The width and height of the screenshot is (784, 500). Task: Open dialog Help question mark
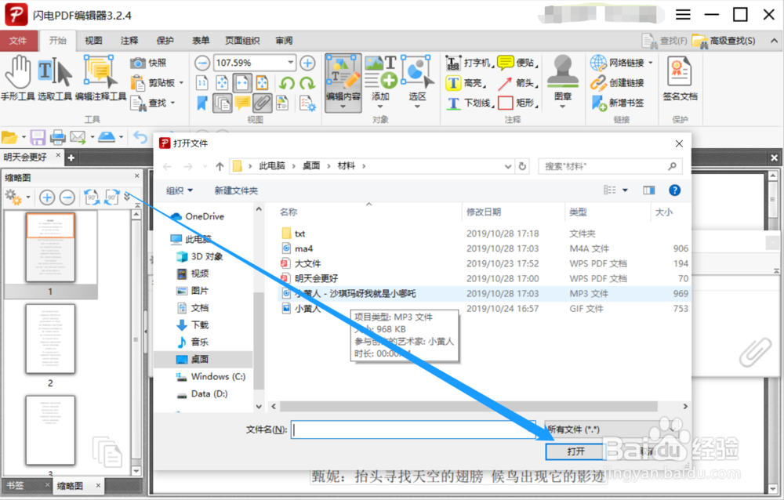[674, 190]
